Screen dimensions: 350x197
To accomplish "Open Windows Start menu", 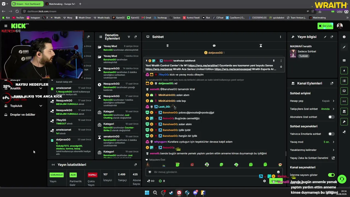I will (147, 193).
